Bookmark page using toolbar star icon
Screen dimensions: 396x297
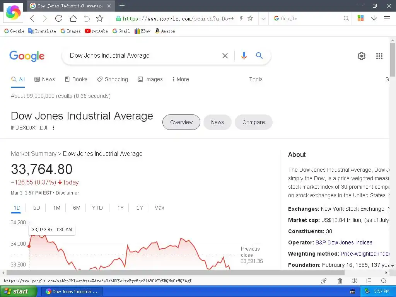100,18
